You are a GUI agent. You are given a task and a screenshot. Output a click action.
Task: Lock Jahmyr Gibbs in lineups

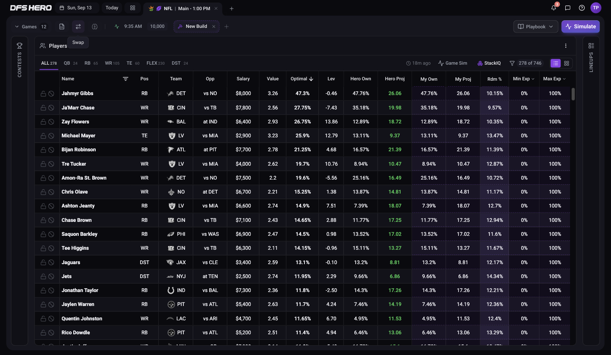[x=43, y=93]
